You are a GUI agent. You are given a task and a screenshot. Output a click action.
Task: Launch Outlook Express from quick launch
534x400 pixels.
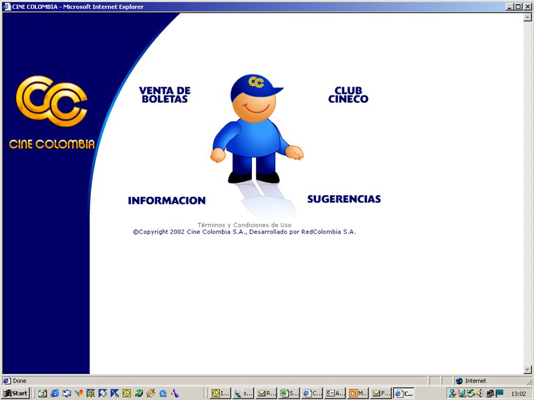click(x=66, y=393)
